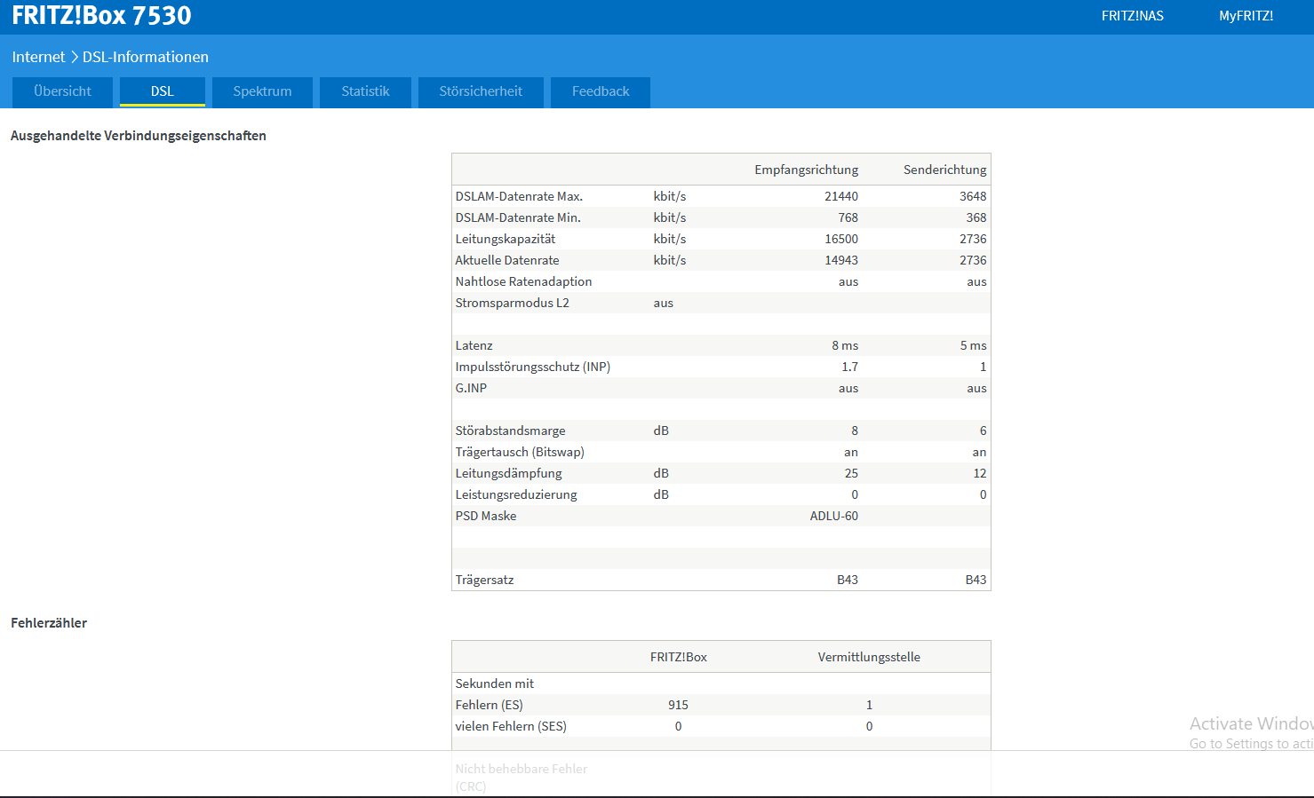Click DSL-Informationen in the breadcrumb

146,57
